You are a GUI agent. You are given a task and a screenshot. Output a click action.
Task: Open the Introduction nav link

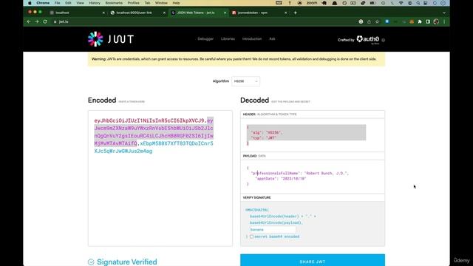[252, 39]
